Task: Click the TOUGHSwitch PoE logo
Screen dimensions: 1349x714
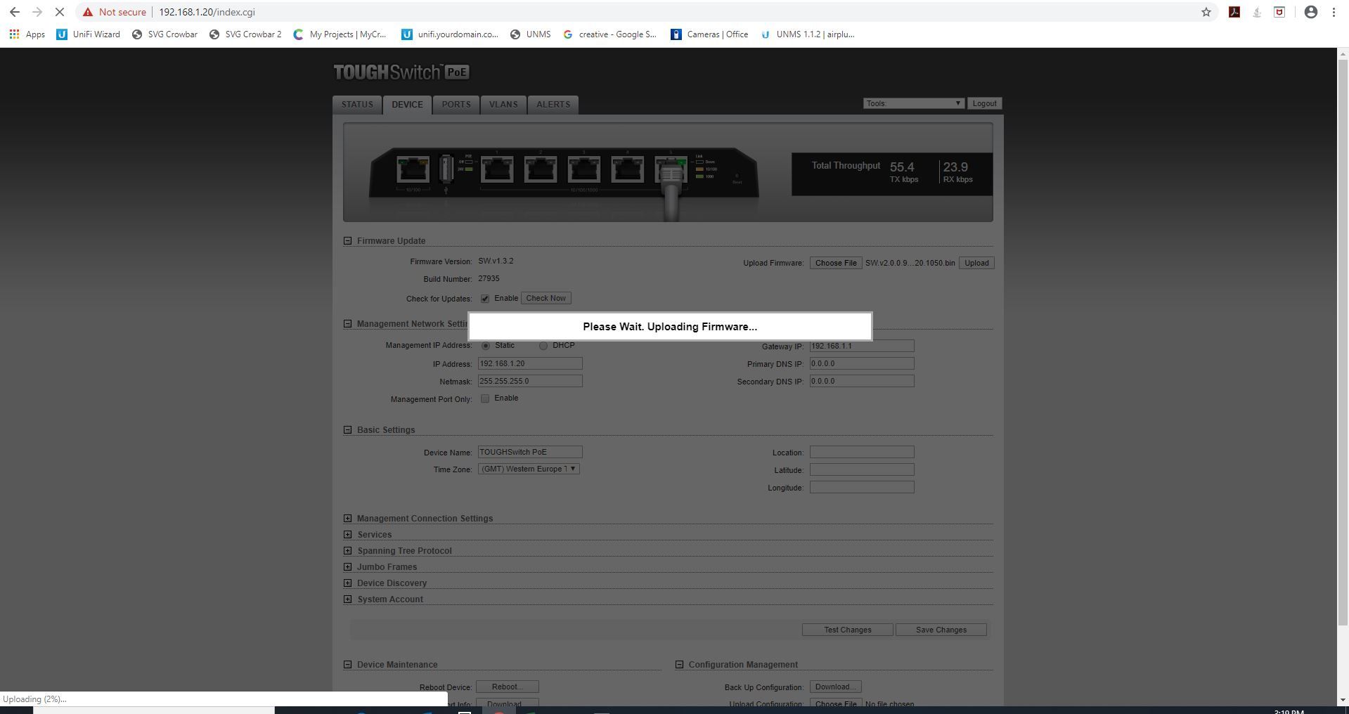Action: (401, 72)
